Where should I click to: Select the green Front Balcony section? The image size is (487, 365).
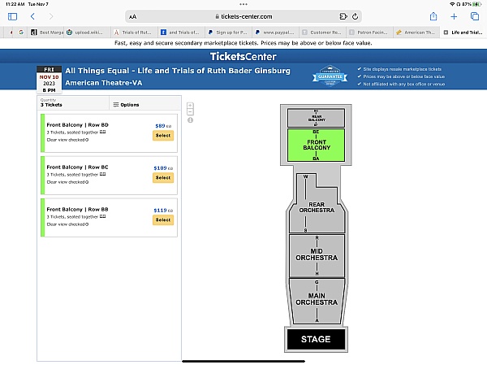pyautogui.click(x=316, y=145)
